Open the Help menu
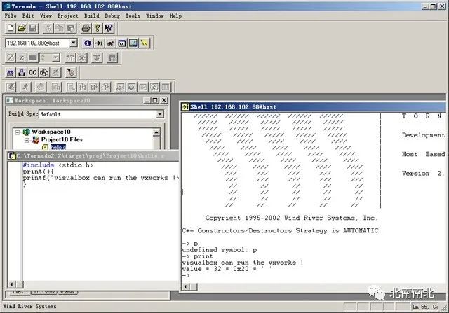Screen dimensions: 449x313 coord(175,15)
